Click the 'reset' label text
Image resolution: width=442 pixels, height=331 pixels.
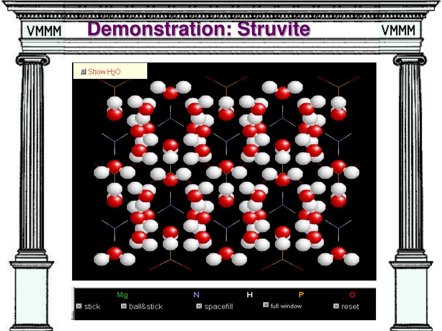coord(350,306)
